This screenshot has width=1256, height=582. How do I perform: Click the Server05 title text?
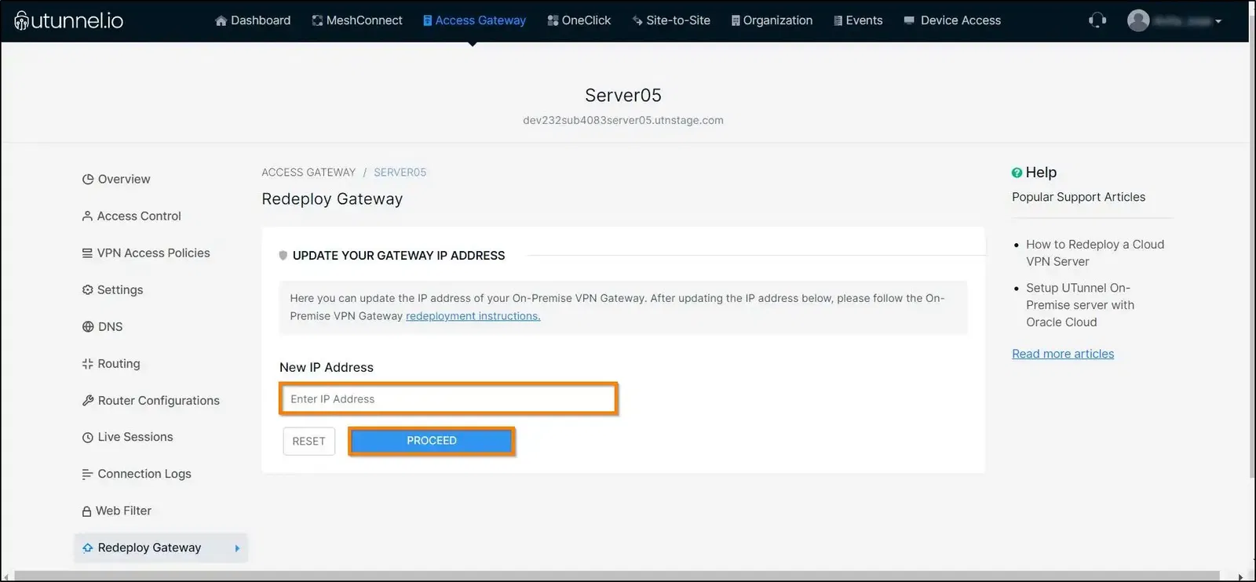tap(623, 95)
